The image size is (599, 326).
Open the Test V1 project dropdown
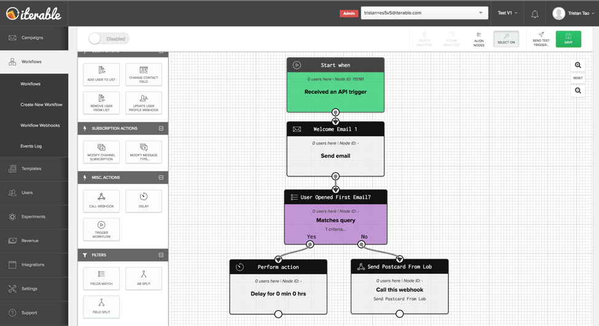coord(507,13)
